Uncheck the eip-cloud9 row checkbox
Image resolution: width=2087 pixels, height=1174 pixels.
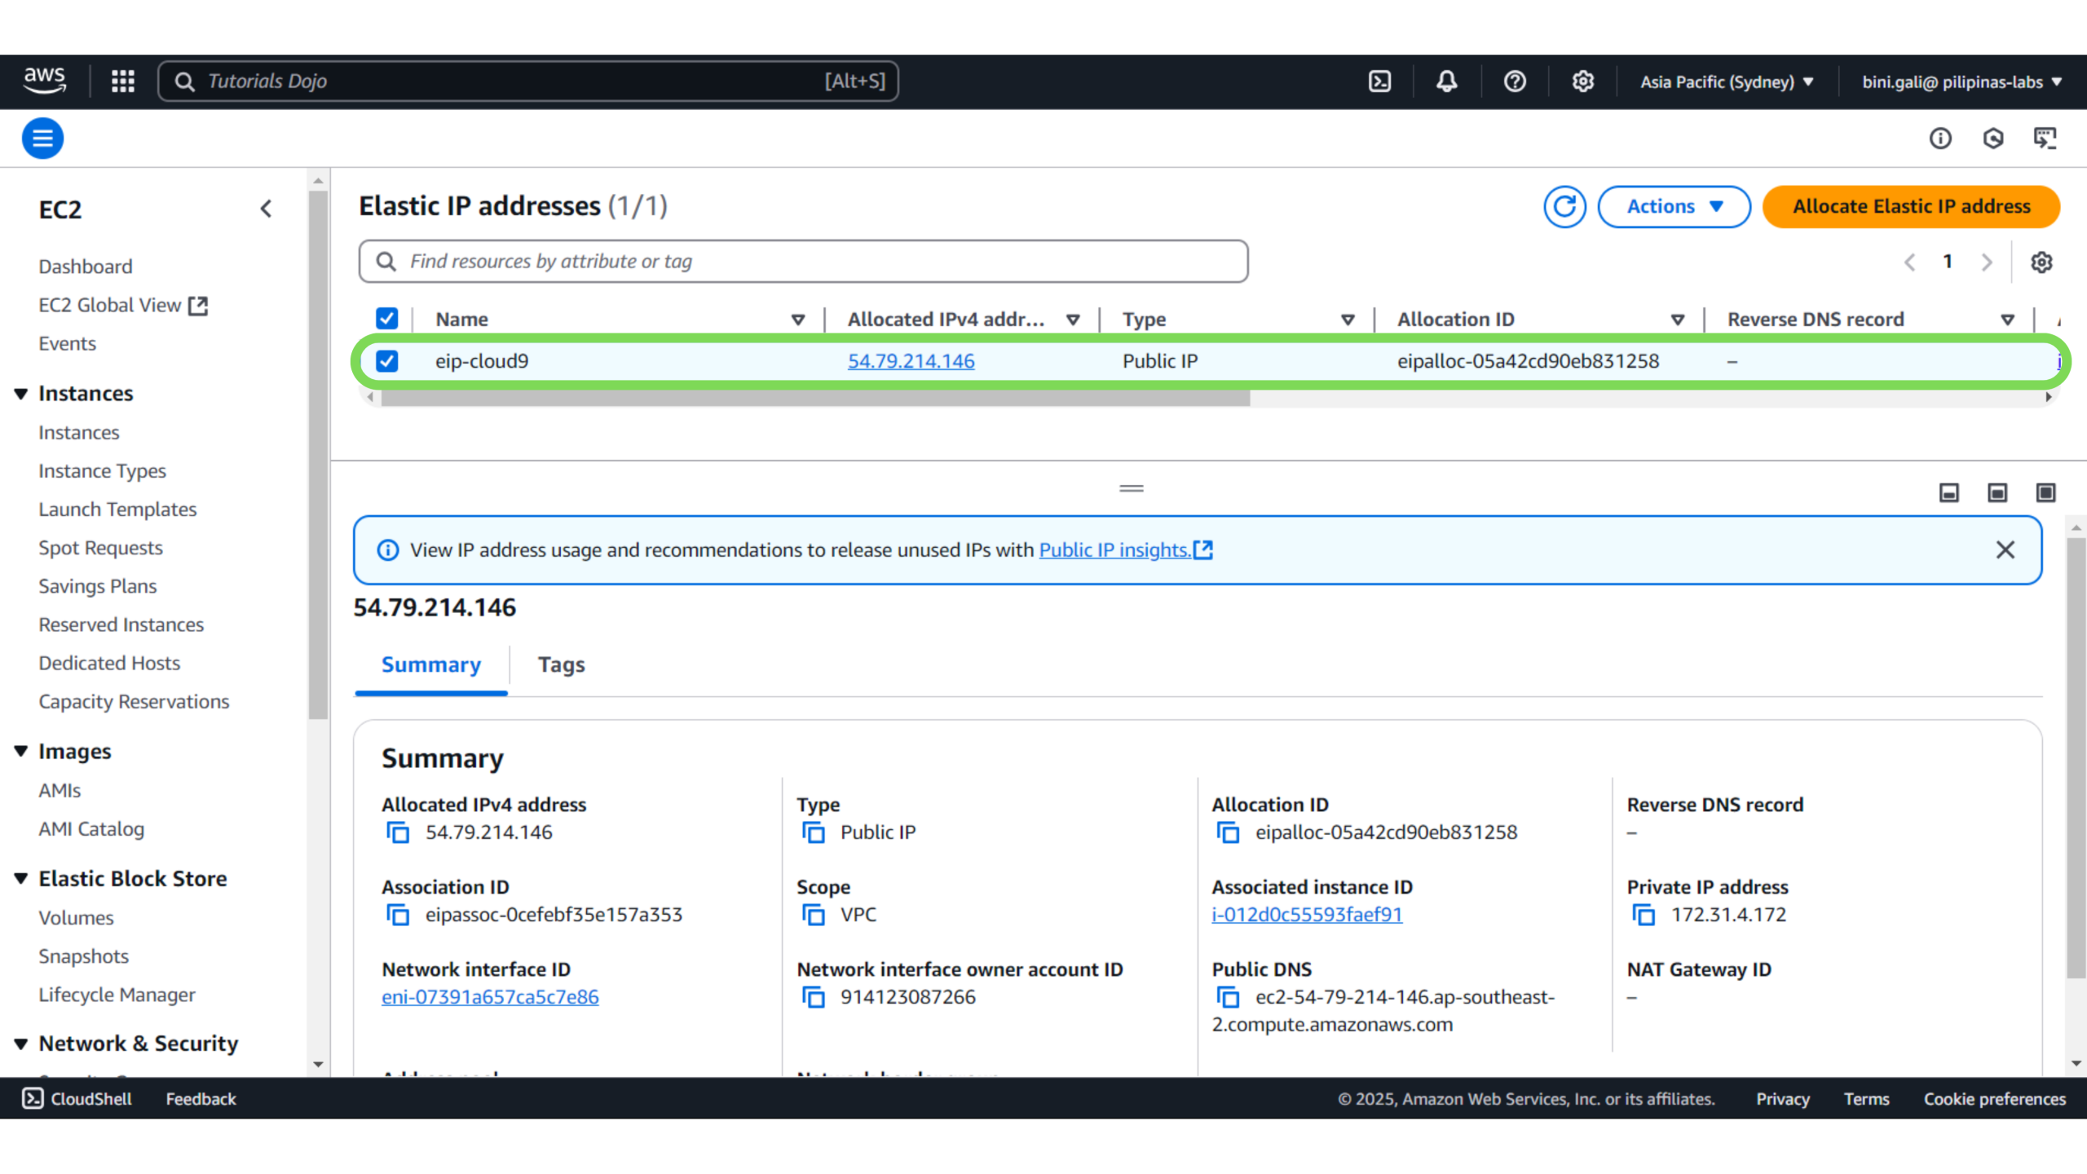pos(387,361)
